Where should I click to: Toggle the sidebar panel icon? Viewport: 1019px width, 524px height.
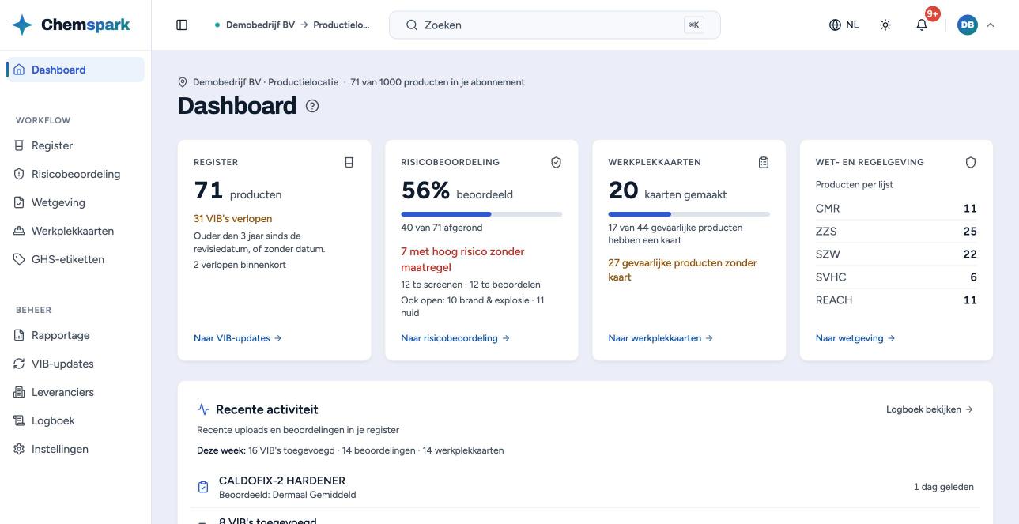[x=182, y=25]
